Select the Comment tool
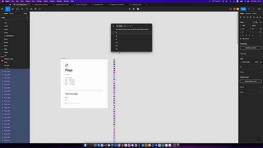Viewport: 263px width, 148px height. coord(39,9)
